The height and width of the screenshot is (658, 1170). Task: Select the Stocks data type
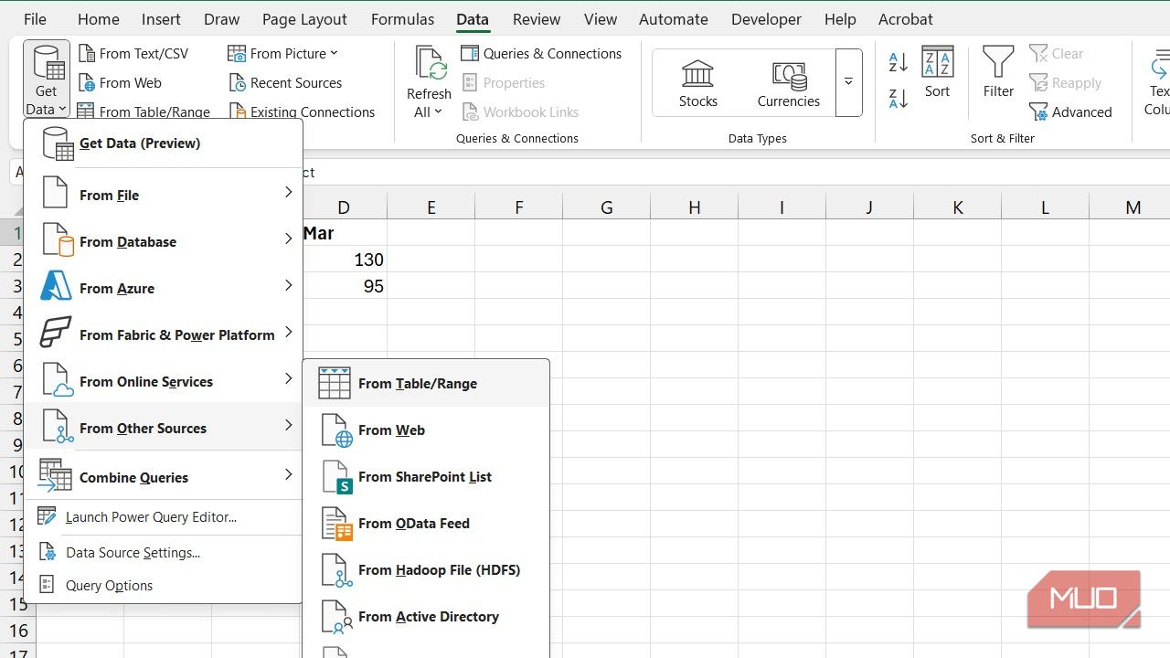(698, 83)
